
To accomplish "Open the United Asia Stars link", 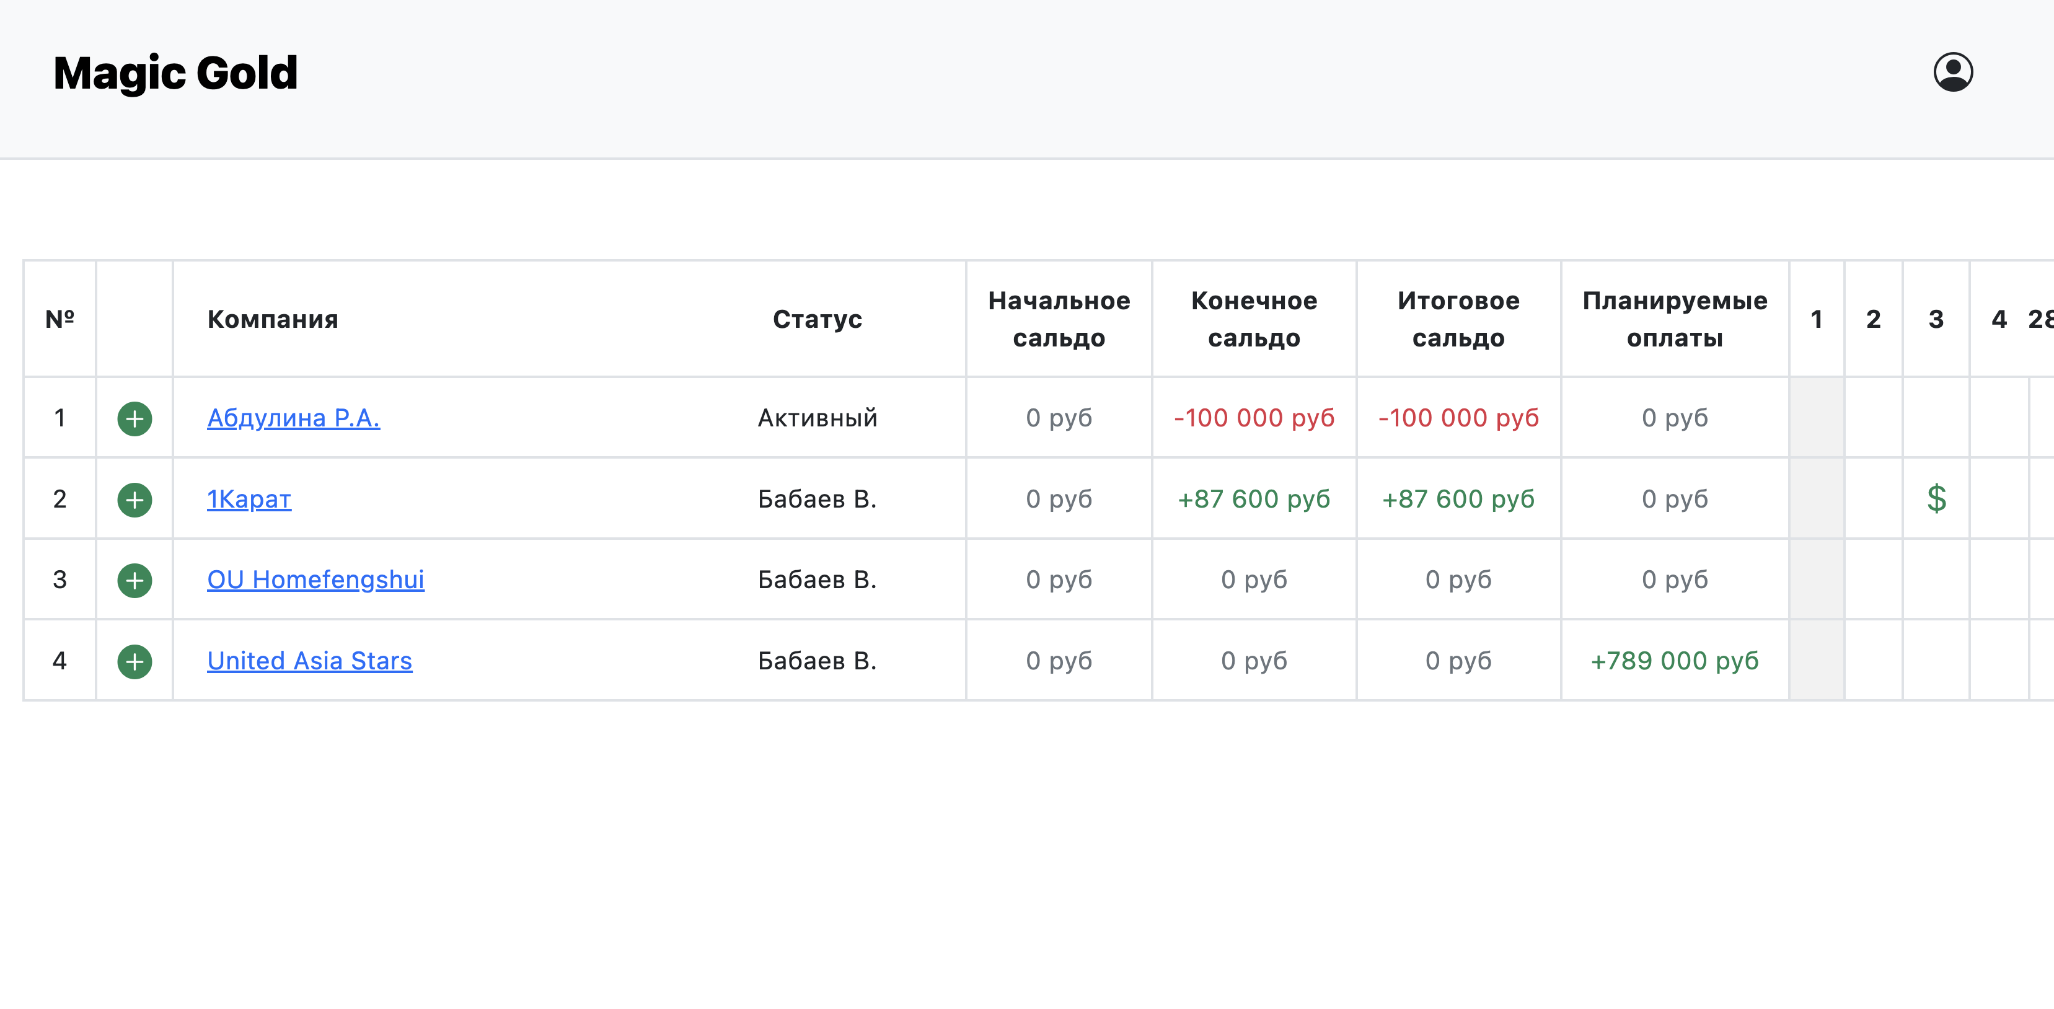I will point(309,661).
